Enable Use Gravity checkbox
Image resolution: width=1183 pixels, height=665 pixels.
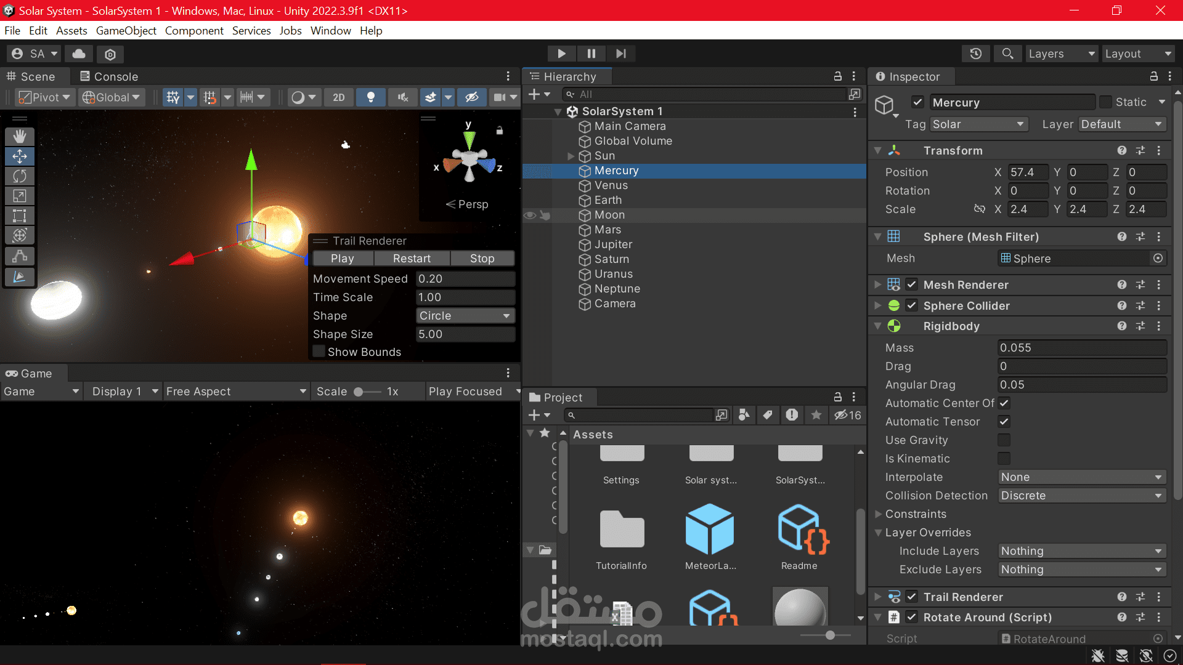[x=1004, y=440]
